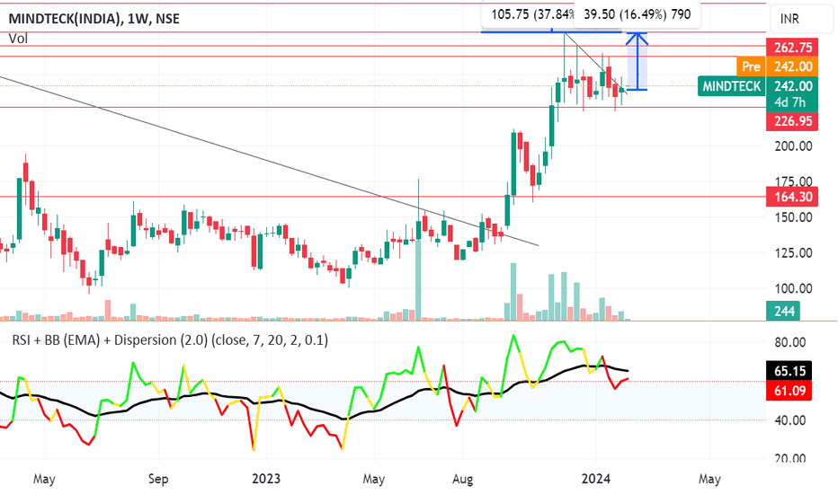Select the orange 242.00 pre-market price label
Viewport: 838px width, 494px height.
[x=793, y=66]
